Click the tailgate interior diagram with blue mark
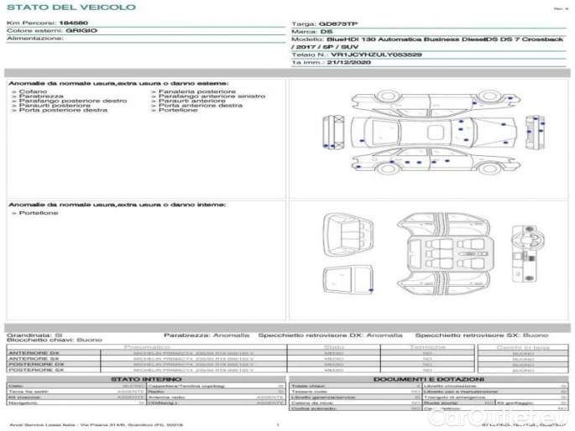 (x=348, y=279)
